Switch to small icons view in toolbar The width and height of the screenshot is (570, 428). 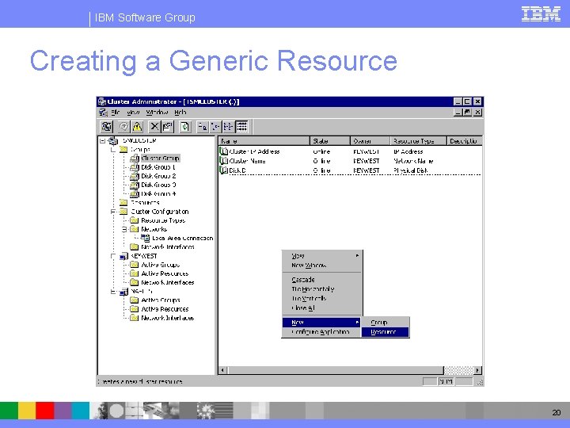[215, 127]
